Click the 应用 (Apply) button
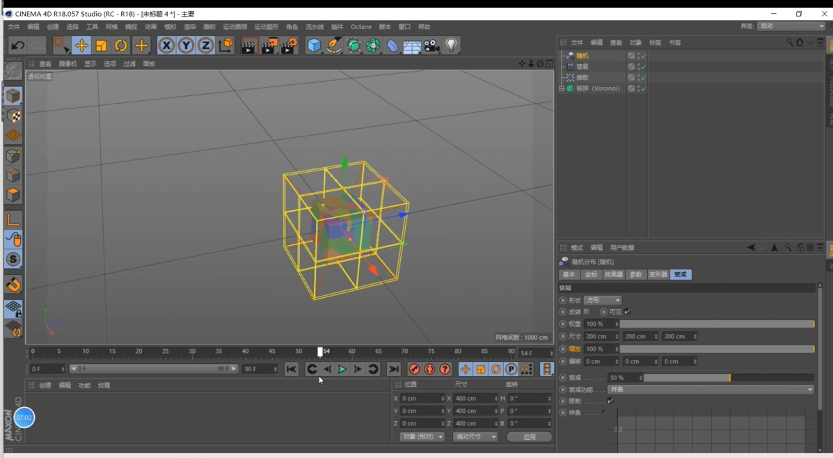 point(530,437)
